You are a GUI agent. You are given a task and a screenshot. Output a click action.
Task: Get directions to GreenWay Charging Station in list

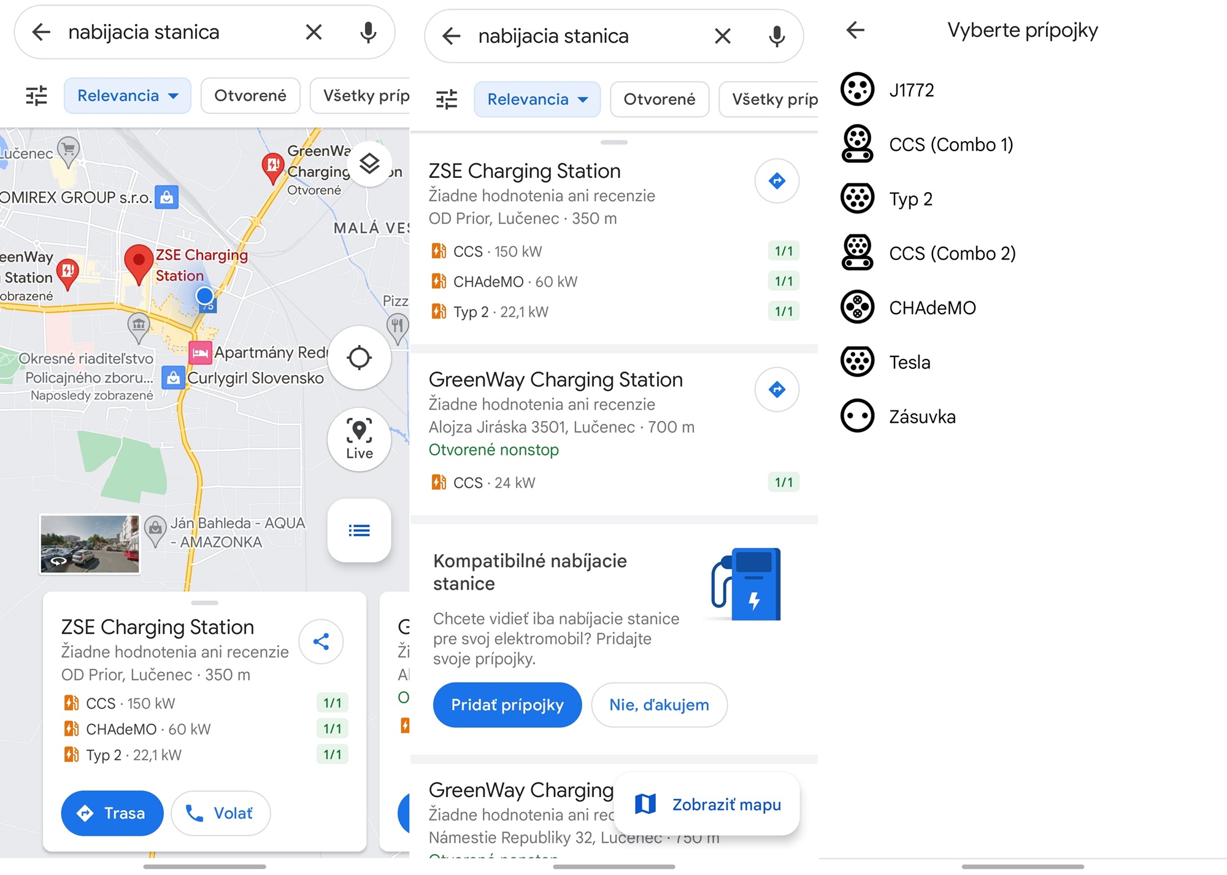click(777, 390)
